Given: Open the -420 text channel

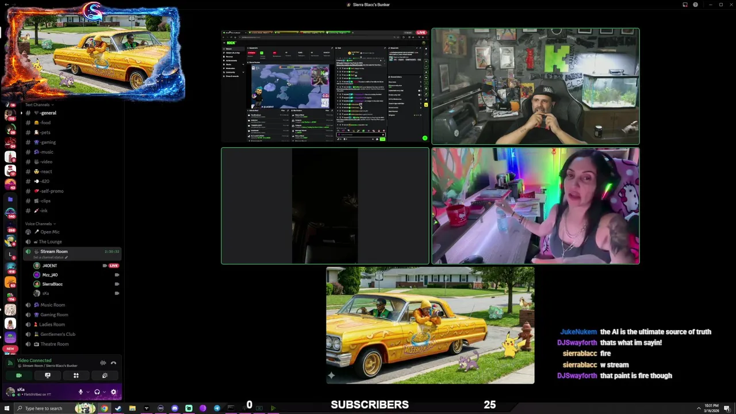Looking at the screenshot, I should point(72,181).
